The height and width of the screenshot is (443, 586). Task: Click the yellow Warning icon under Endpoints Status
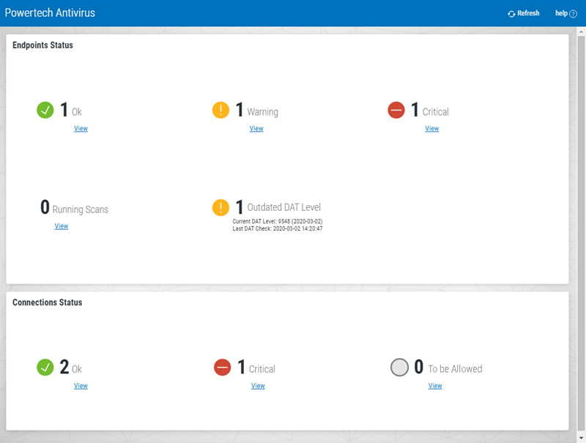pos(220,110)
